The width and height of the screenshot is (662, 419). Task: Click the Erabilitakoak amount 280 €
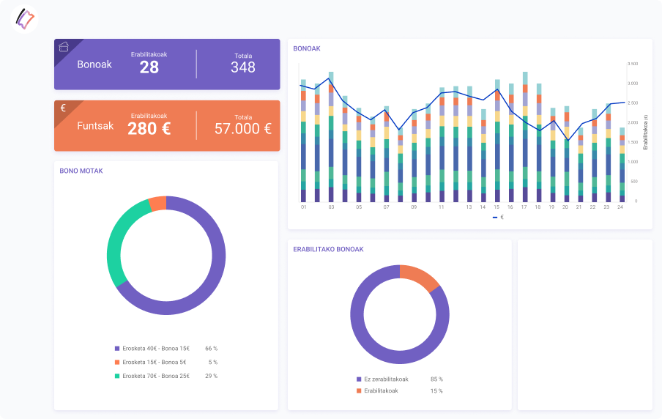149,128
